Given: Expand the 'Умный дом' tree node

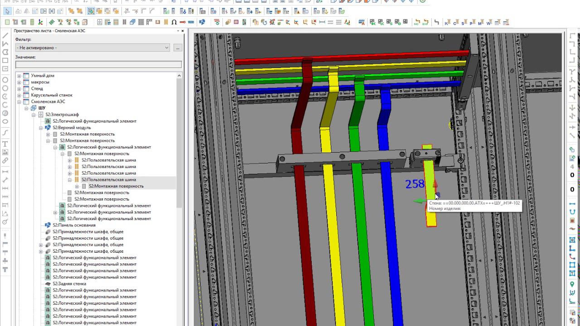Looking at the screenshot, I should (19, 76).
